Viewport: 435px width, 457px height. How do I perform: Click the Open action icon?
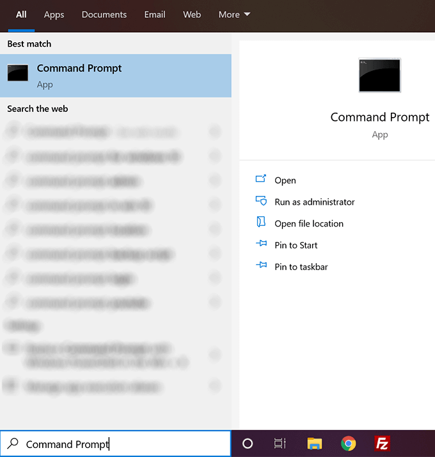click(x=261, y=180)
